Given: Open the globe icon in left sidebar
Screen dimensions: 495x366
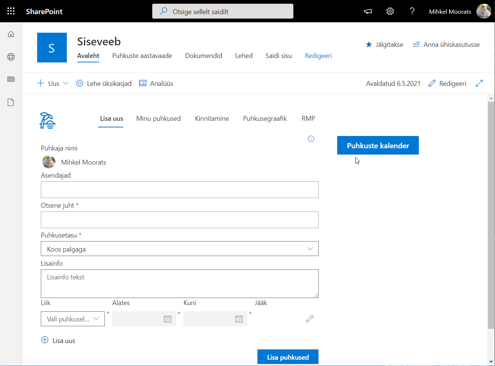Looking at the screenshot, I should [x=11, y=57].
